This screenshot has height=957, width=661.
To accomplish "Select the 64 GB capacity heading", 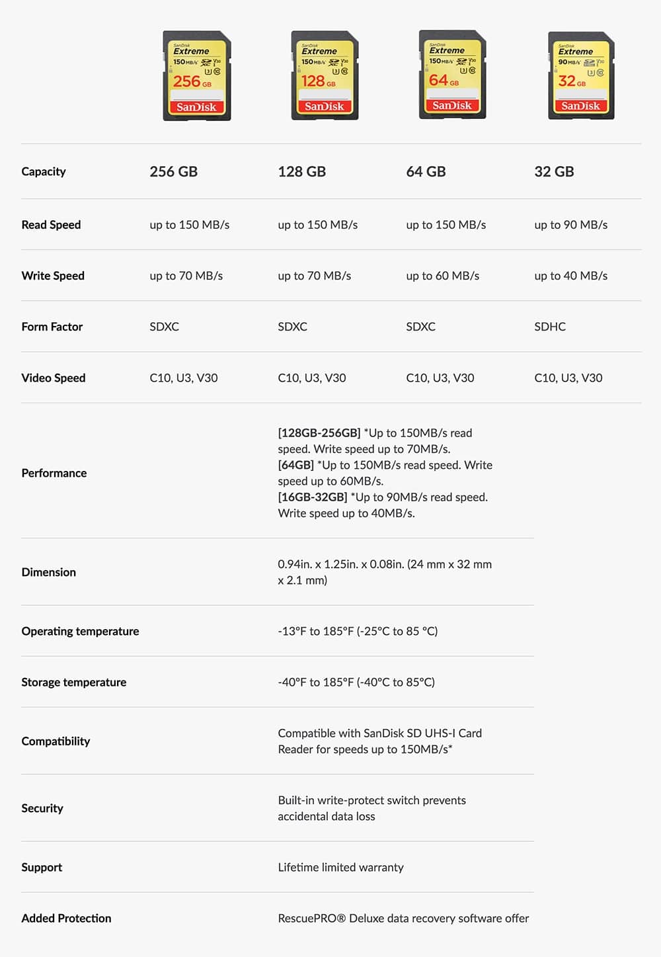I will 426,171.
